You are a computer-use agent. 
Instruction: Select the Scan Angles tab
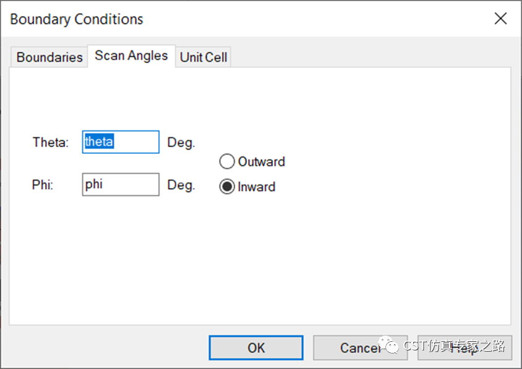coord(131,56)
